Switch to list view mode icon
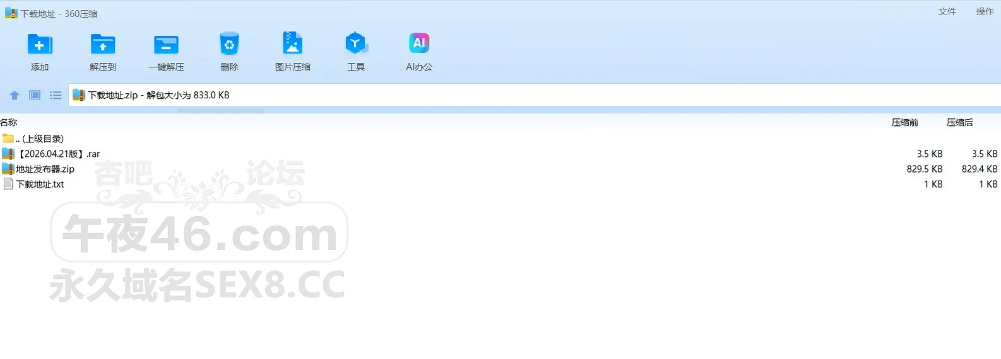Image resolution: width=1001 pixels, height=359 pixels. point(56,95)
